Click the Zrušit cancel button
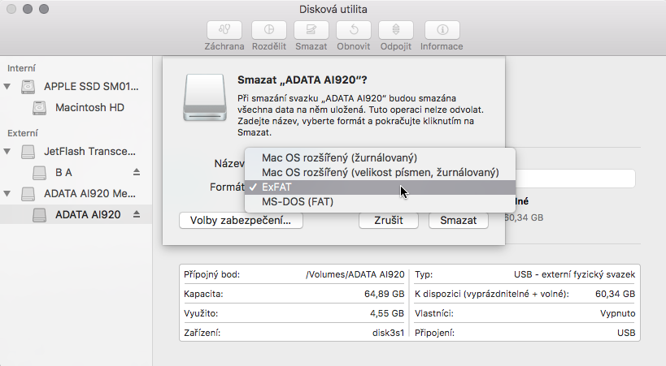666x366 pixels. pyautogui.click(x=389, y=221)
